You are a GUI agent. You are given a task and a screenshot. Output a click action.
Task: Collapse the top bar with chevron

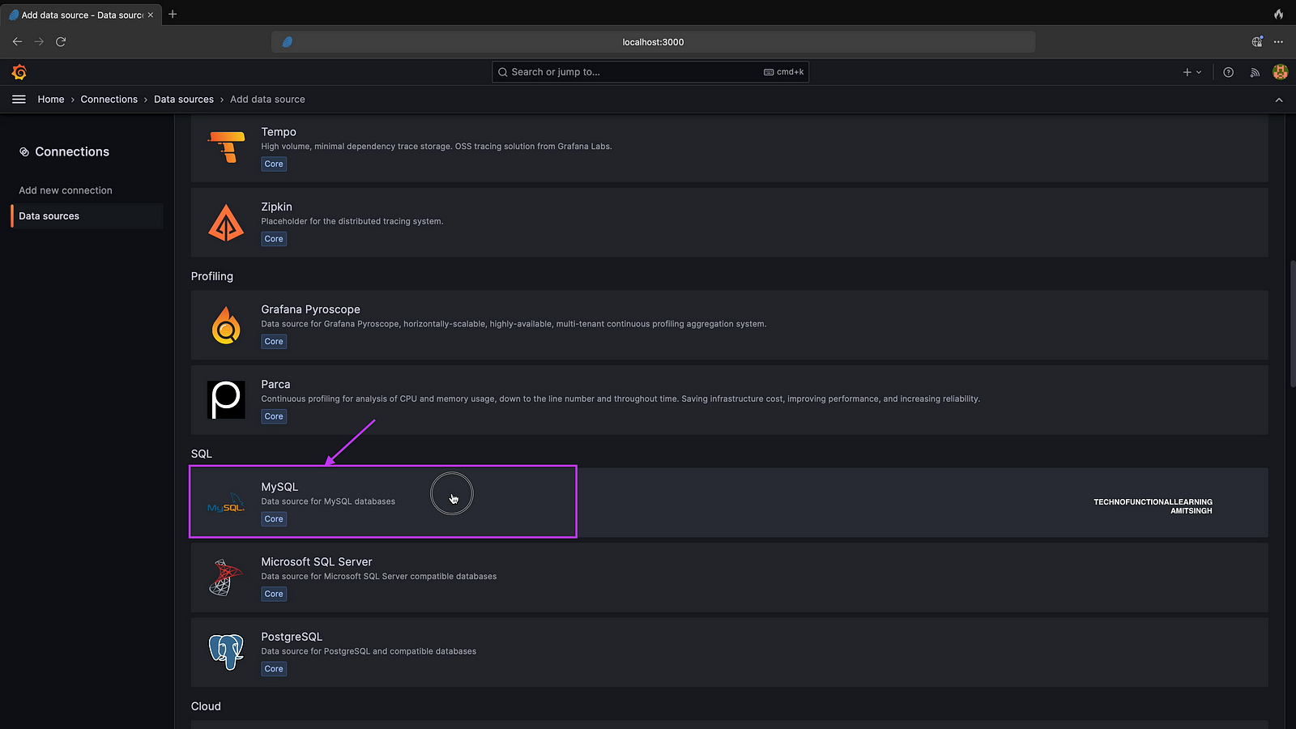[1279, 100]
